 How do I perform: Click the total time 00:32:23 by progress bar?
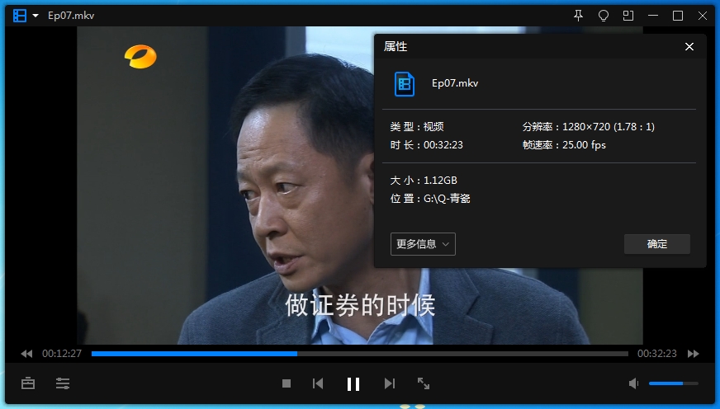657,354
